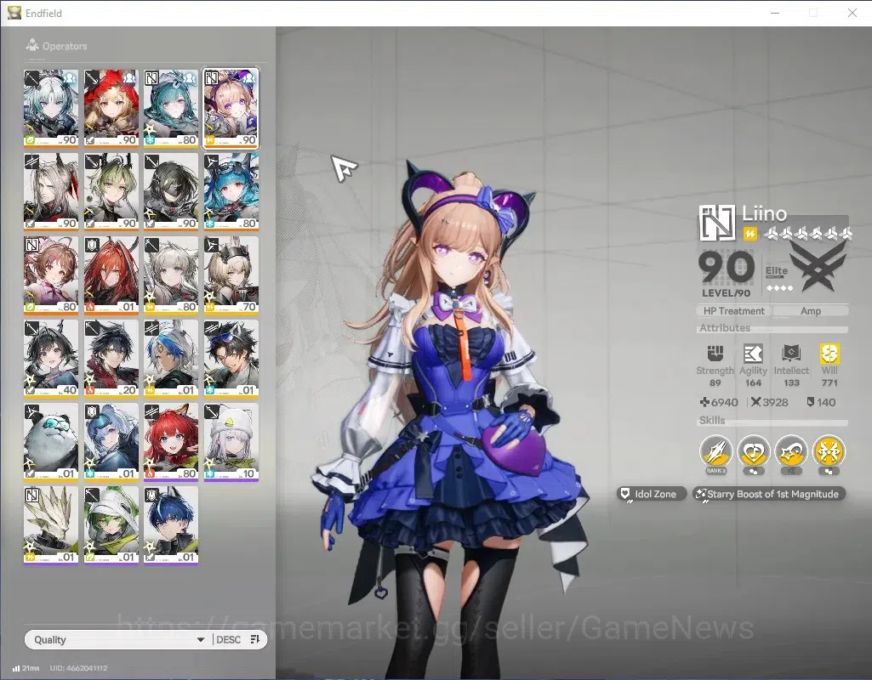Click the attack swords icon by 3928
Image resolution: width=872 pixels, height=680 pixels.
pos(755,402)
